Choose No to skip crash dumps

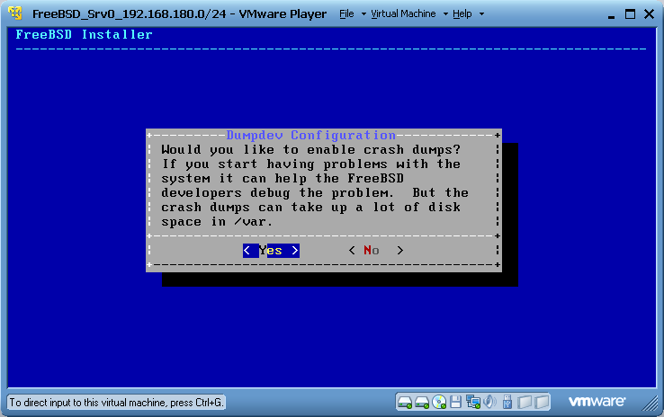point(375,251)
